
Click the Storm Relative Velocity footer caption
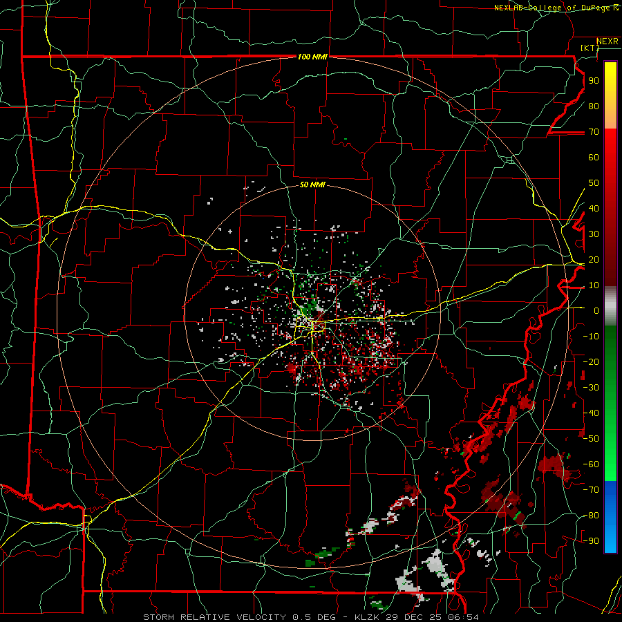pyautogui.click(x=310, y=617)
